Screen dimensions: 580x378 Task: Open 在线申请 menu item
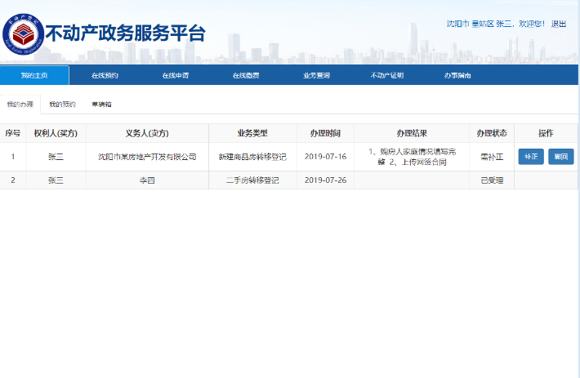[x=175, y=75]
